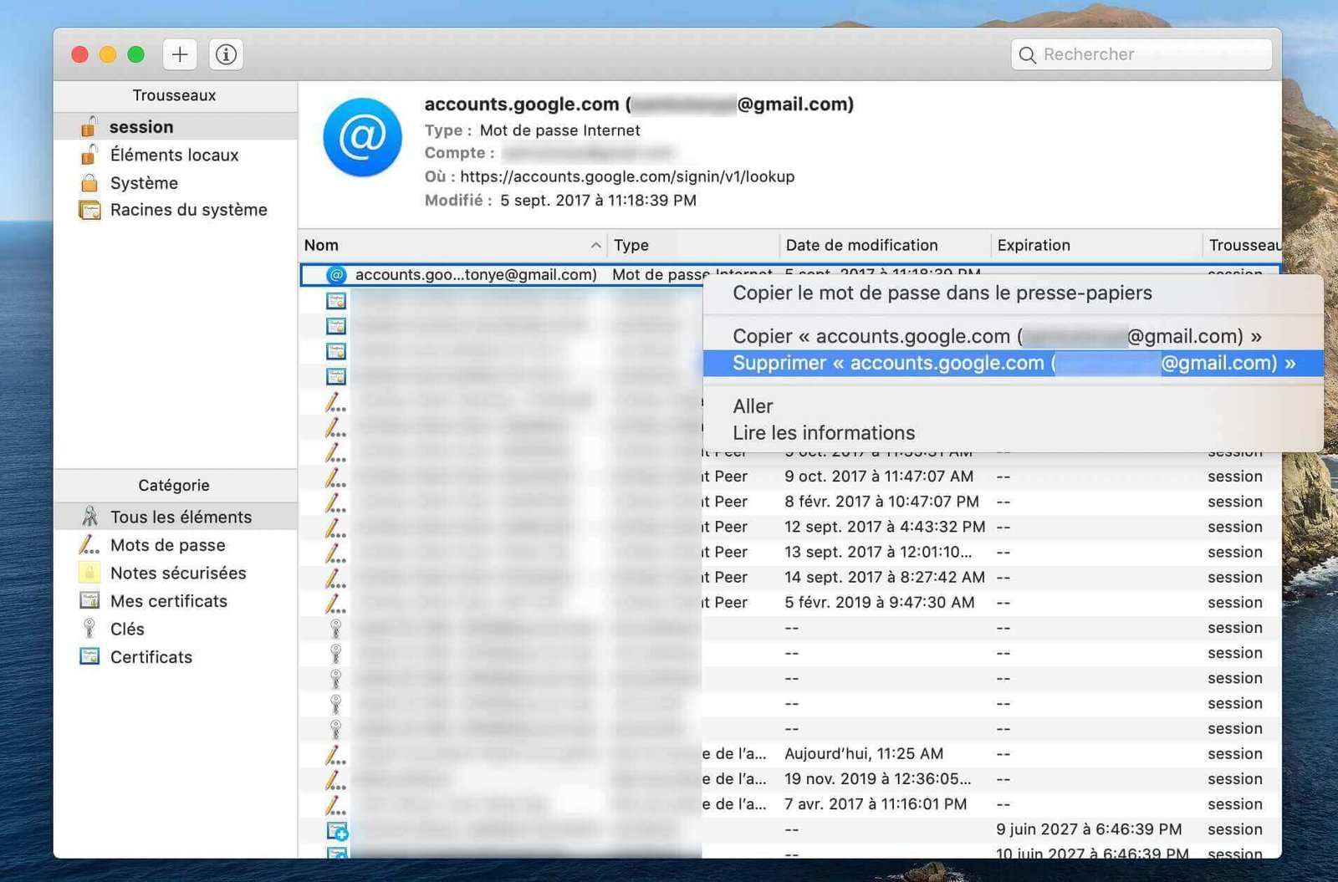
Task: Select Notes sécurisées category
Action: click(175, 573)
